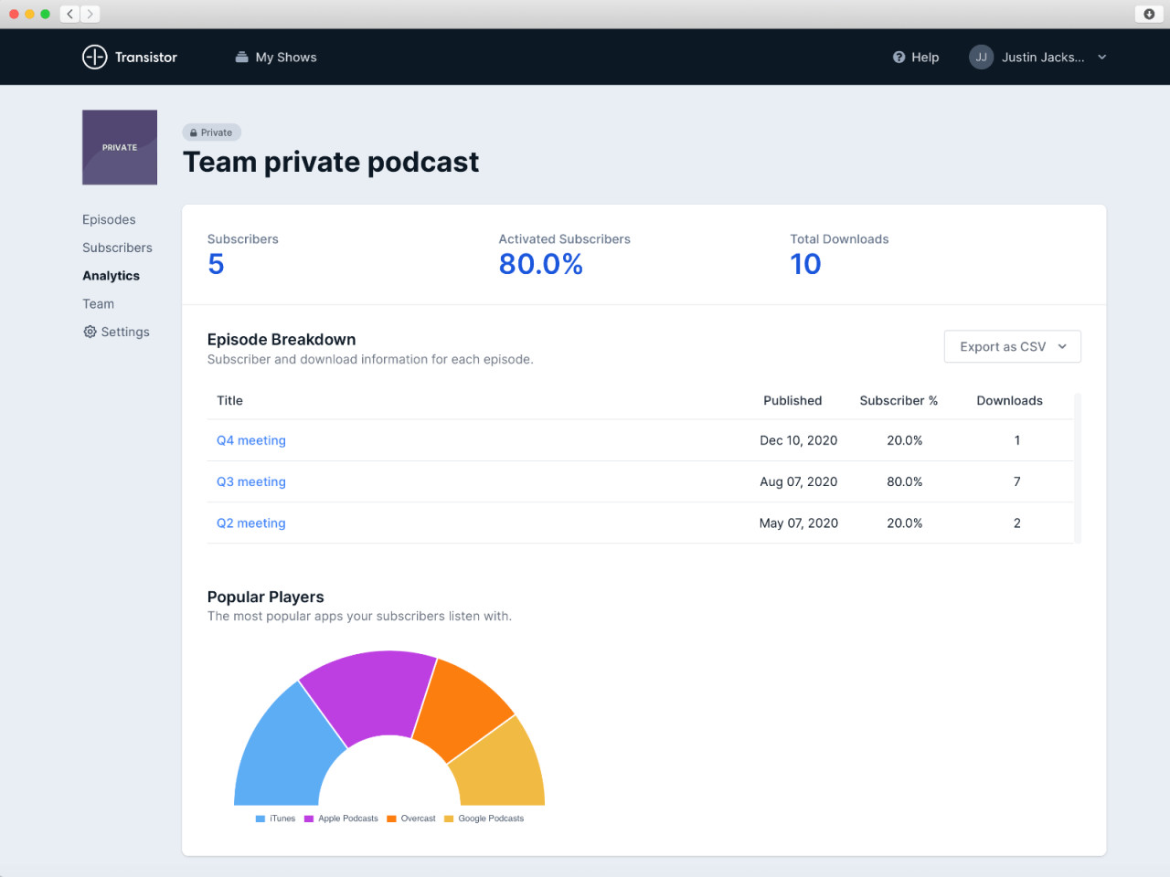Open the Q3 meeting episode link
Viewport: 1170px width, 877px height.
250,481
